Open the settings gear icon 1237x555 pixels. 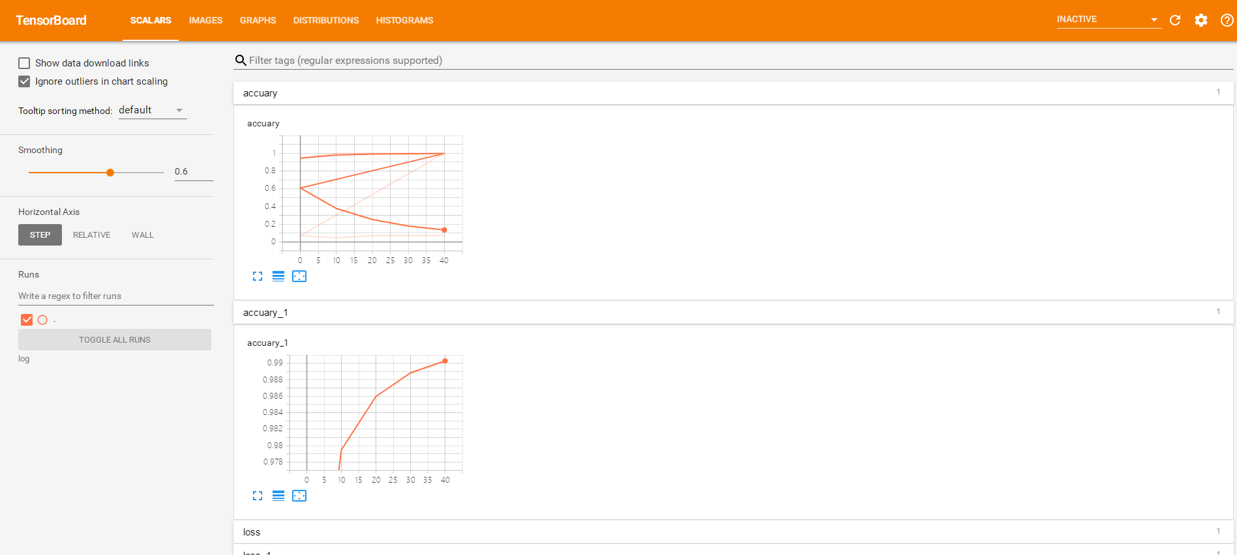coord(1200,20)
